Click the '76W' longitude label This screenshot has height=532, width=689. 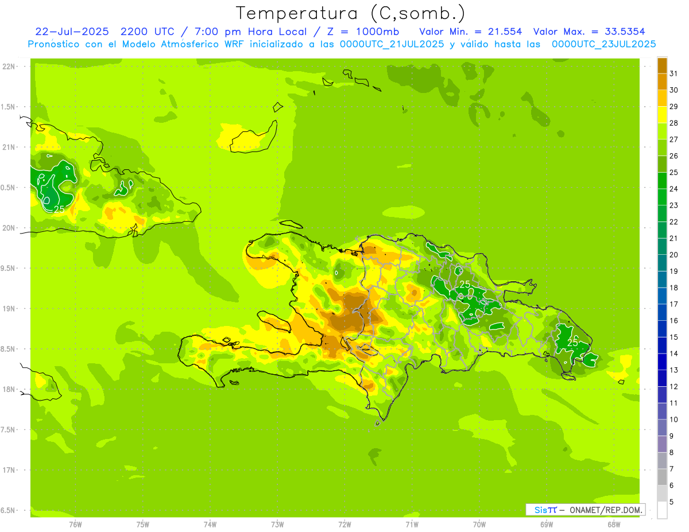(75, 524)
